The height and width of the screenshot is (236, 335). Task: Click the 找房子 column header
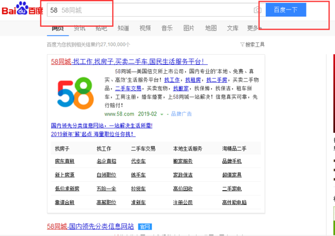tap(62, 148)
